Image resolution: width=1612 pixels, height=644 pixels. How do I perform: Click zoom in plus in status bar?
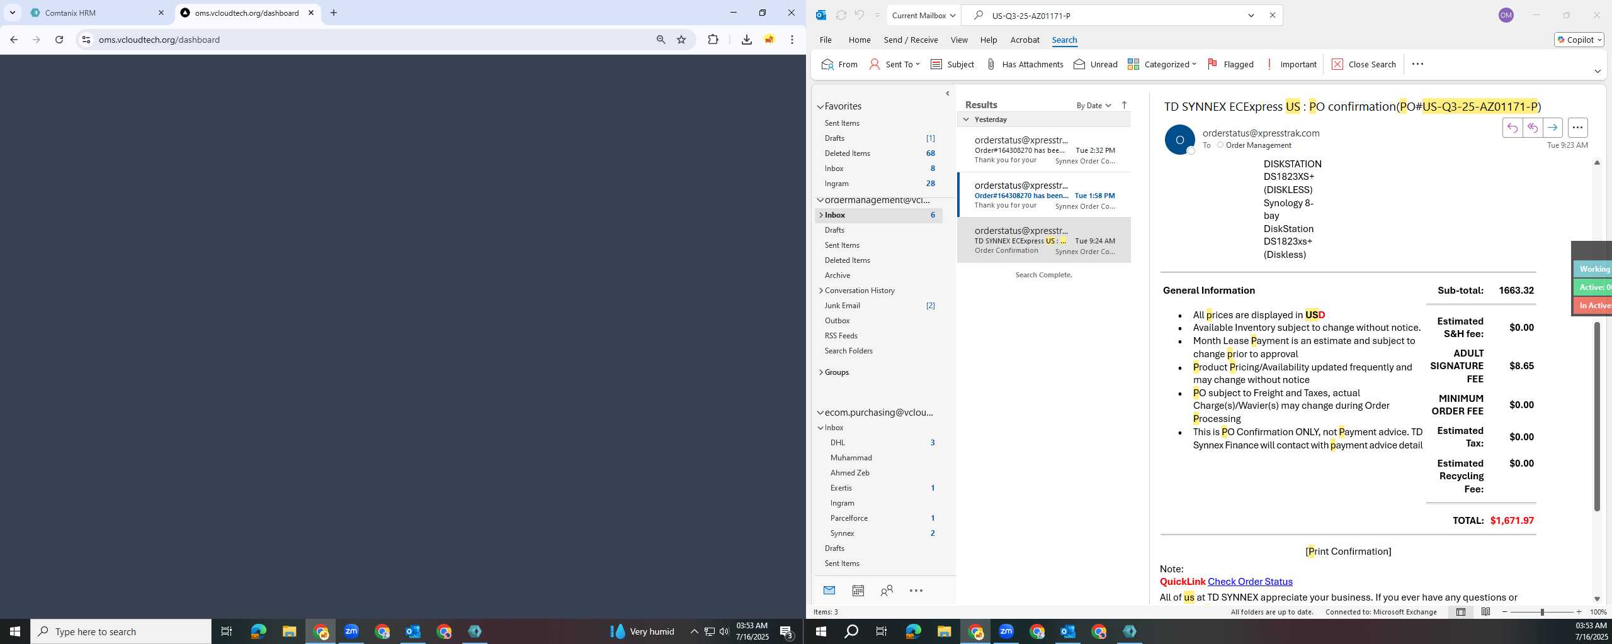pos(1579,612)
